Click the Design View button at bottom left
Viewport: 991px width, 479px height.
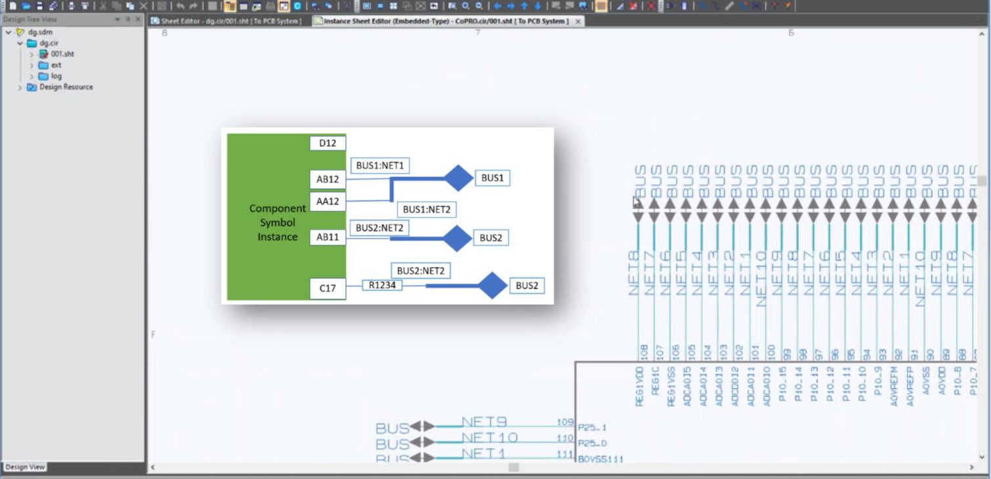click(x=25, y=467)
